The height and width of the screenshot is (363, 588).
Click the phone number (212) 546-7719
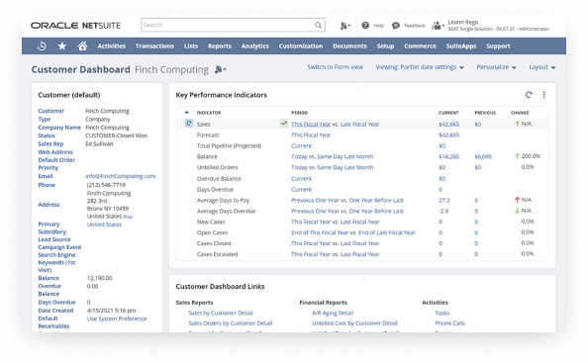pyautogui.click(x=106, y=185)
